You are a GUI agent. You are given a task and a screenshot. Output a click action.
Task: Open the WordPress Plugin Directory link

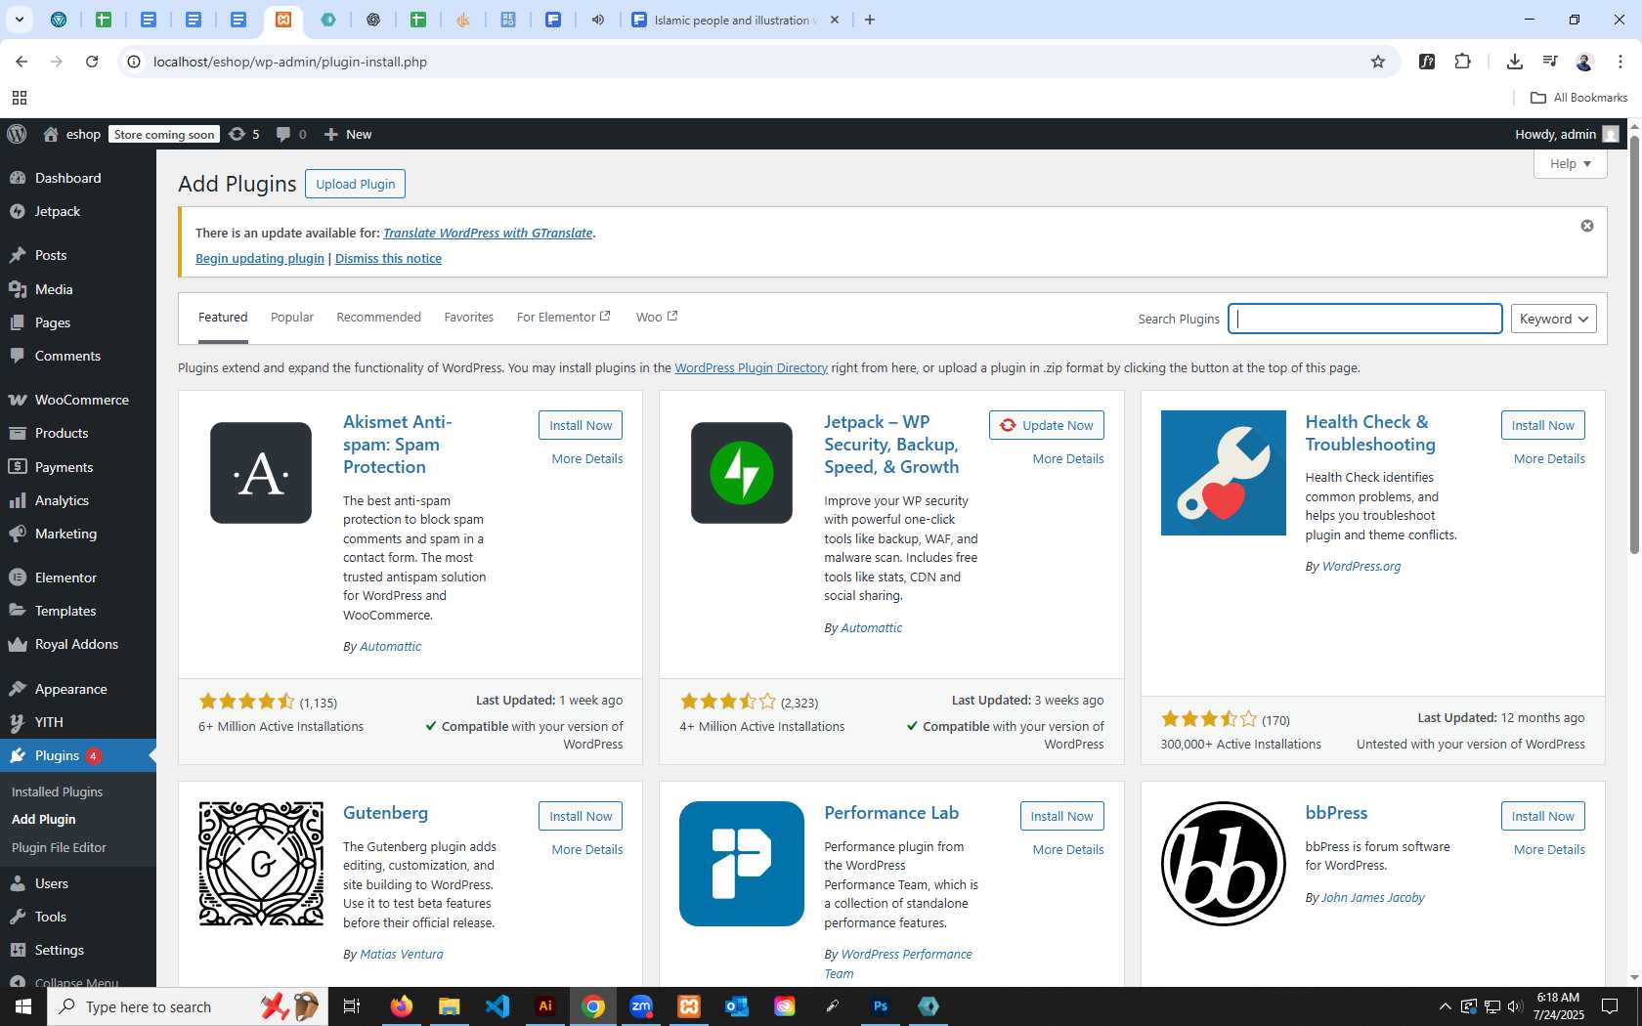coord(751,368)
